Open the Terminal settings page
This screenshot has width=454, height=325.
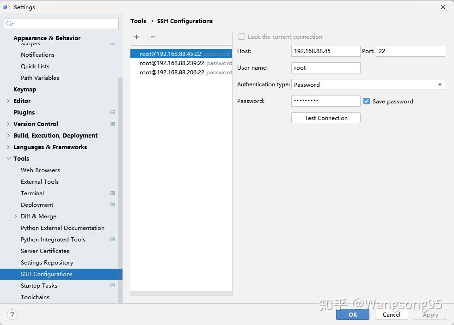[x=32, y=193]
